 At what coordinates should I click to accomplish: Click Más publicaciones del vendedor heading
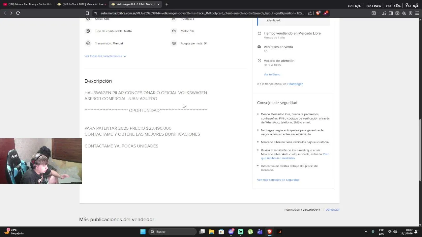tap(116, 220)
